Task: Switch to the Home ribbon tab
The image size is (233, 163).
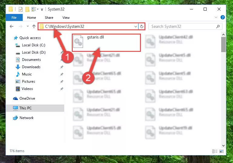Action: click(32, 18)
